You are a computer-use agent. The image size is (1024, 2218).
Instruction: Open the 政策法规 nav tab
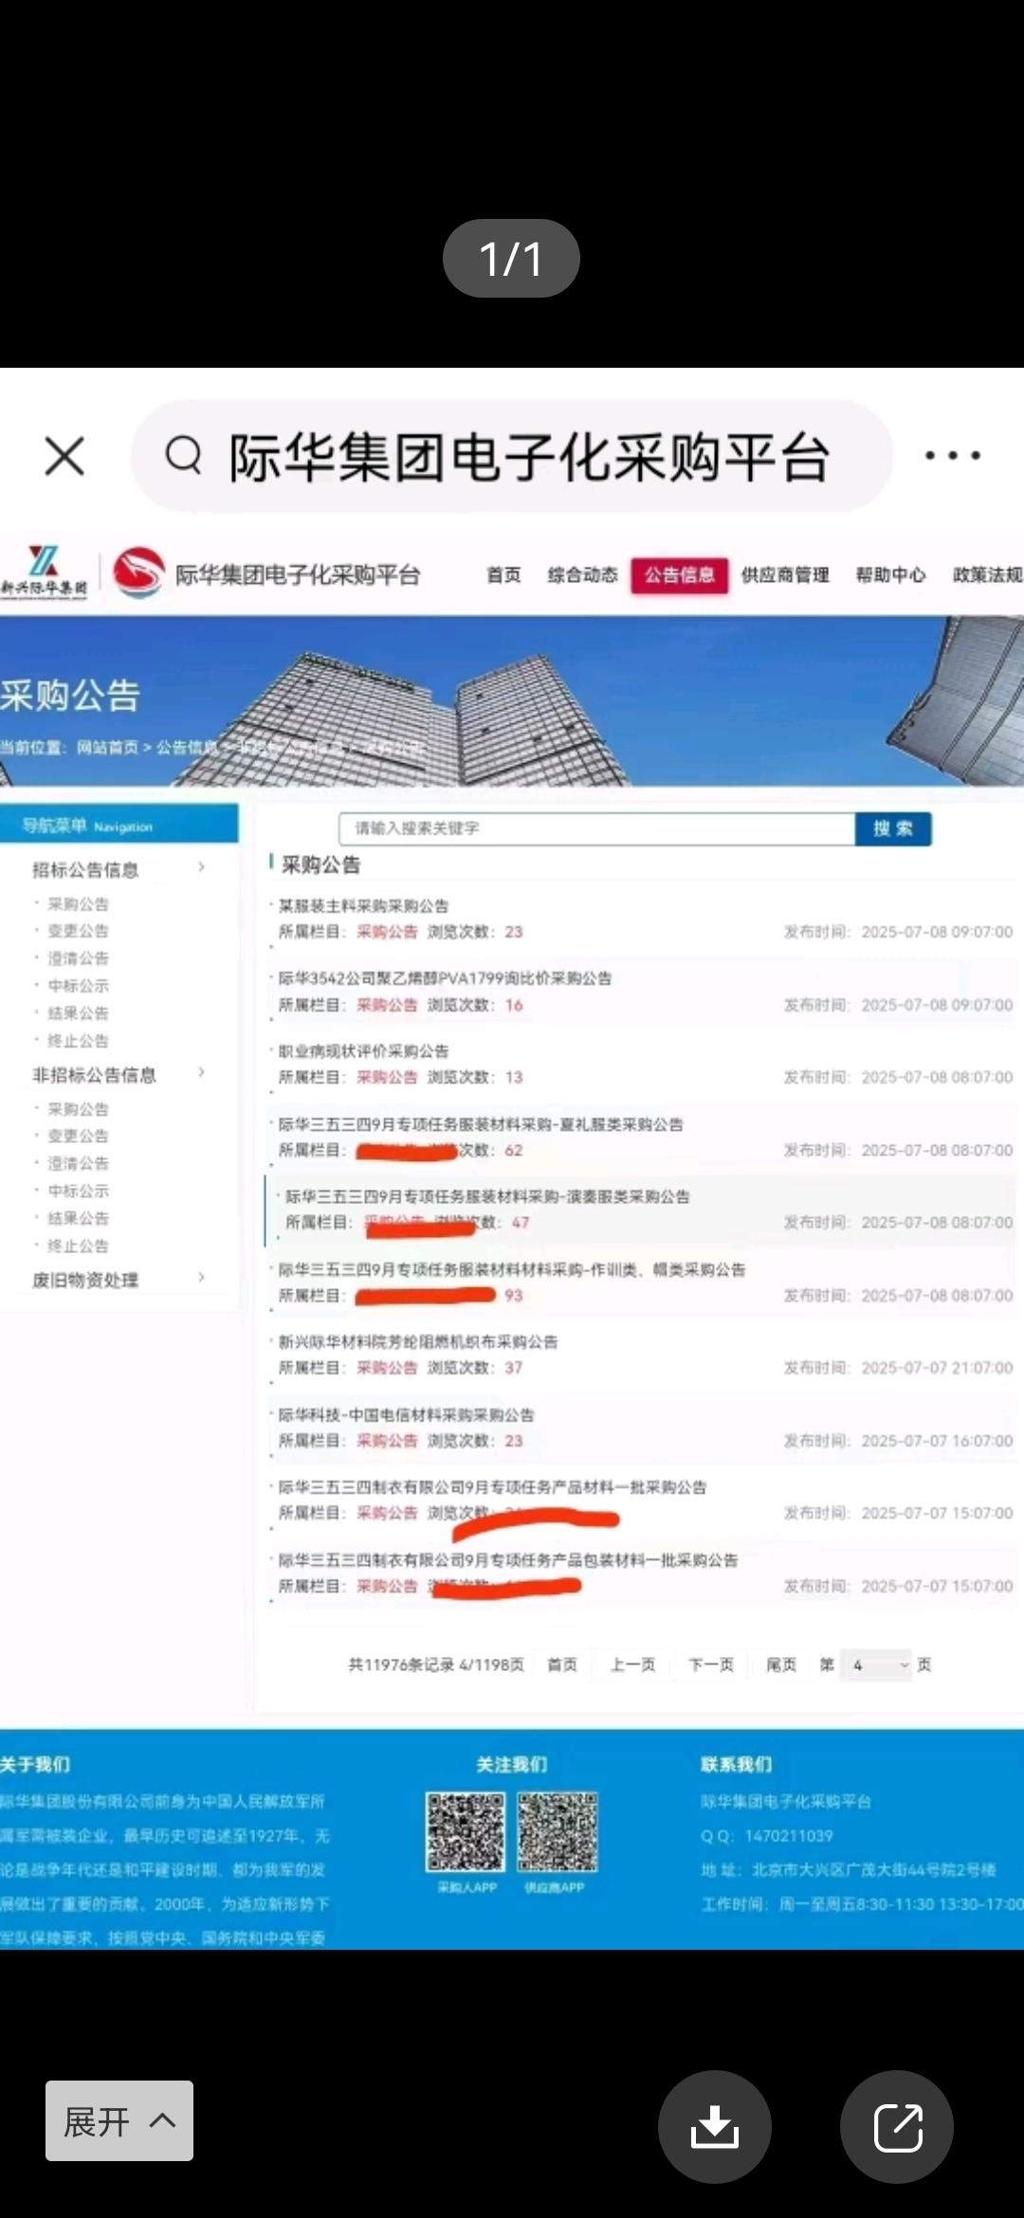point(987,574)
